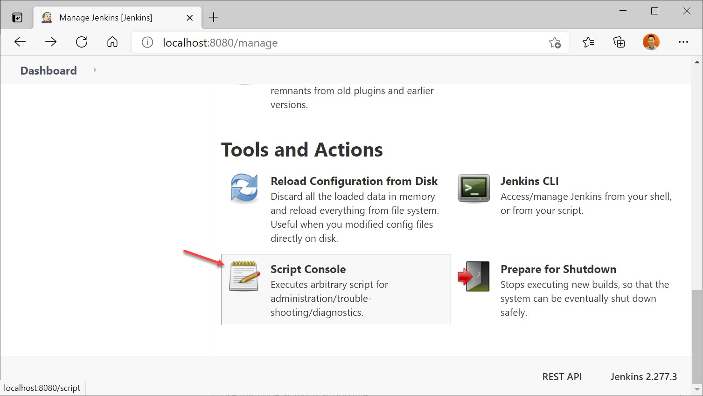Refresh the Manage Jenkins page
The height and width of the screenshot is (396, 703).
point(82,42)
